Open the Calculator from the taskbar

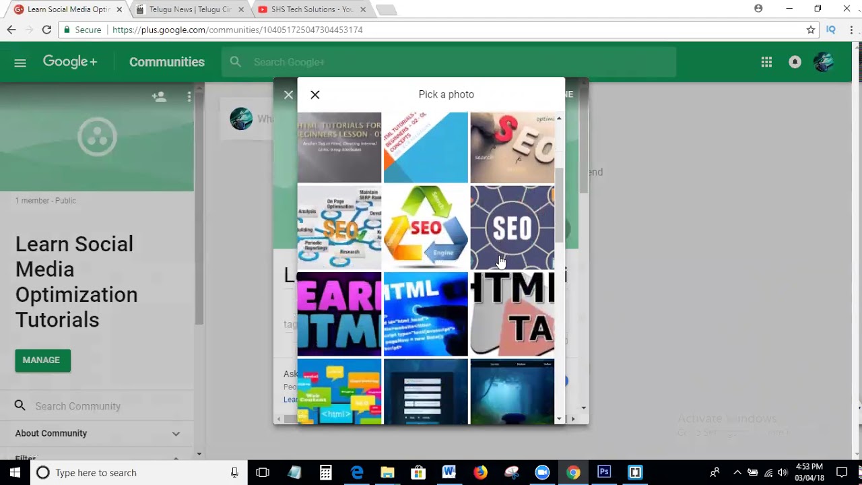pyautogui.click(x=326, y=472)
